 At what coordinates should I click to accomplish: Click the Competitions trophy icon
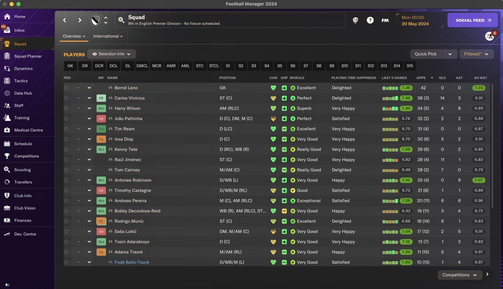[7, 156]
